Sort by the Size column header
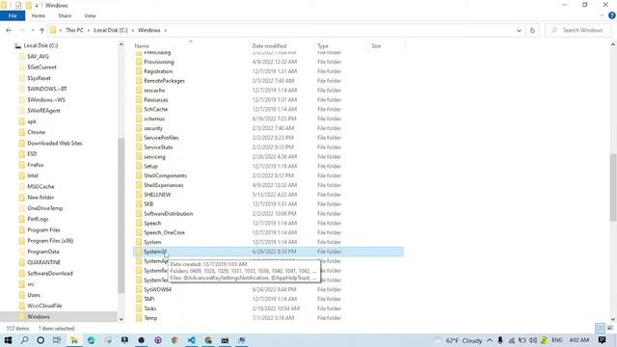 tap(376, 46)
